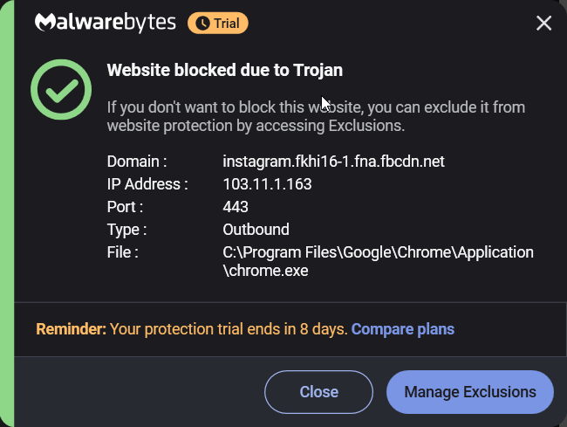The width and height of the screenshot is (567, 427).
Task: Click the trial ends in 8 days message
Action: click(x=229, y=329)
